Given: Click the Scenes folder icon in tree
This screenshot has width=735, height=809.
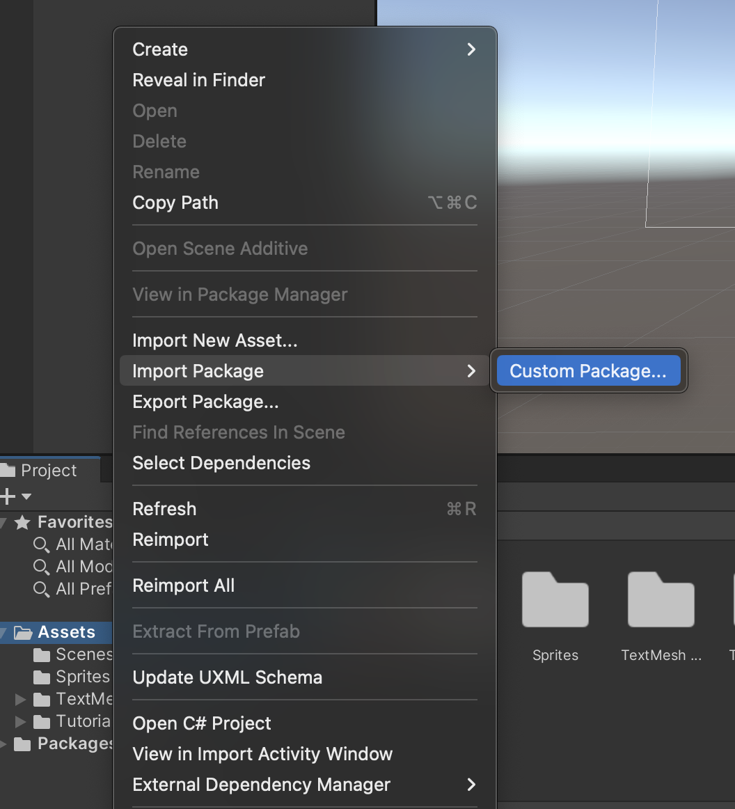Looking at the screenshot, I should coord(42,655).
